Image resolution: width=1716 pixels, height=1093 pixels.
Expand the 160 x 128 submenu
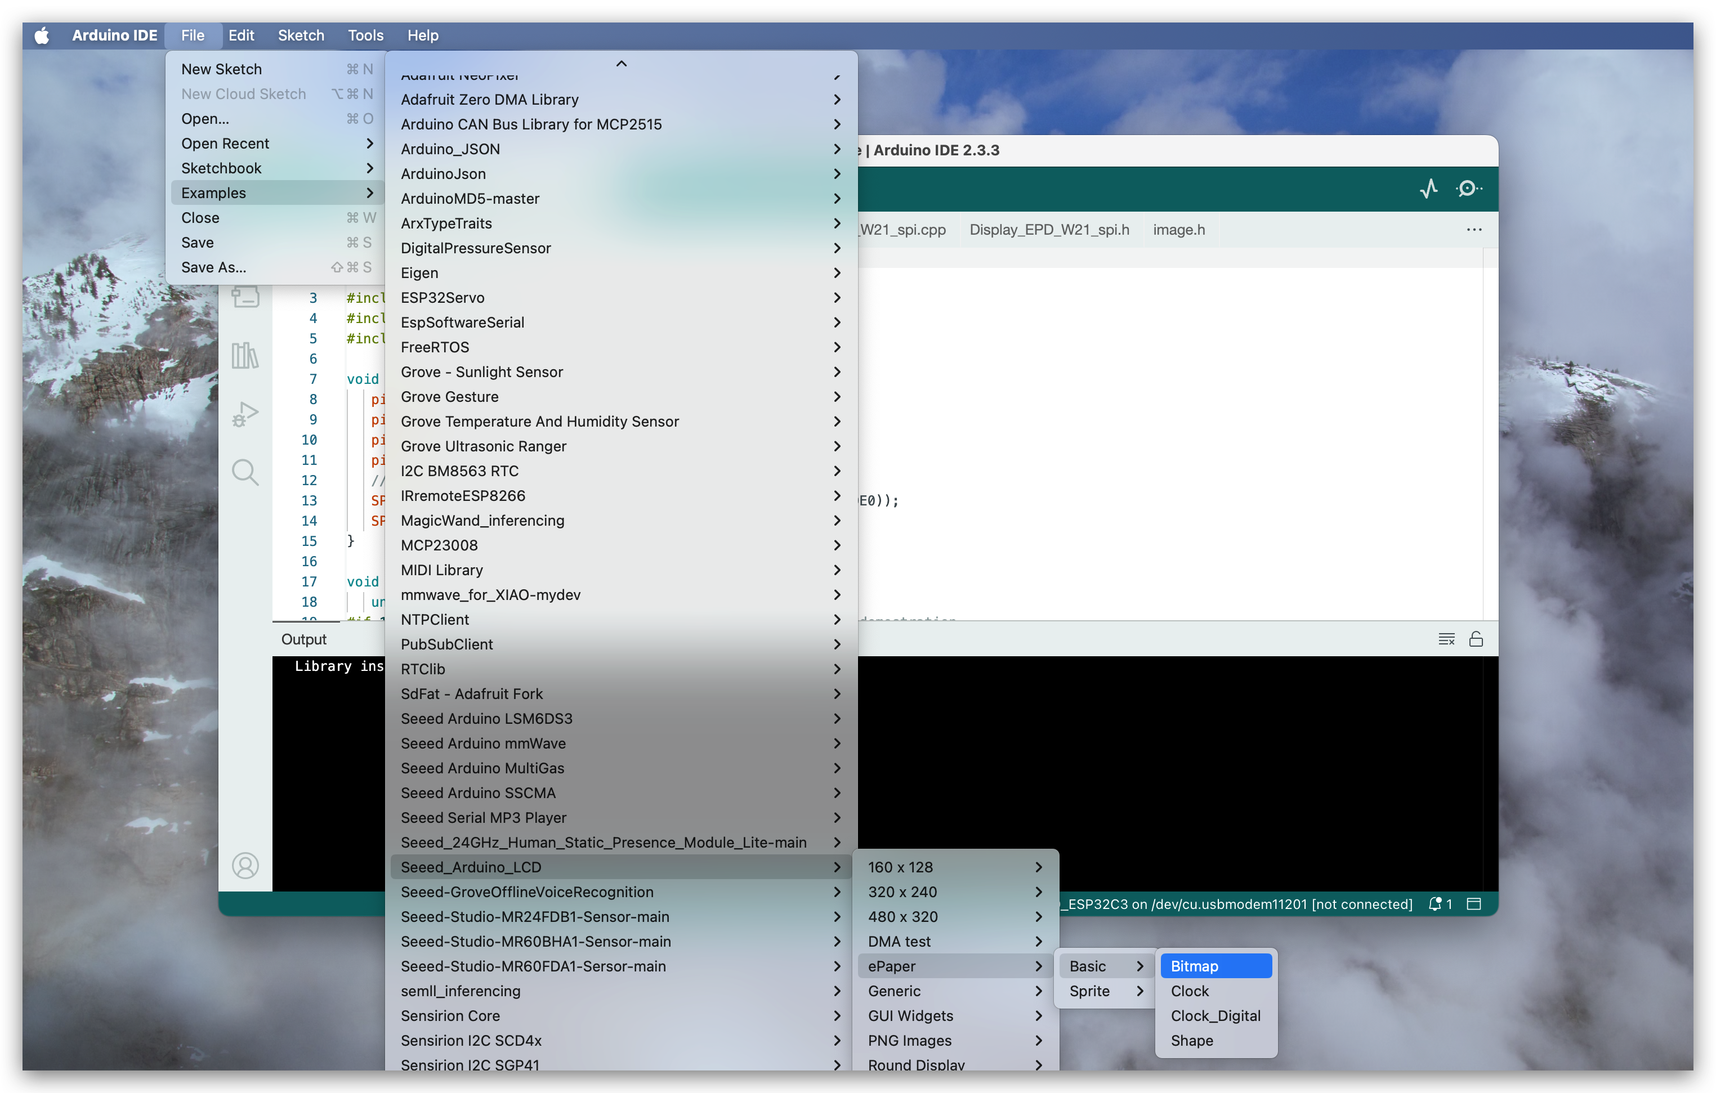955,867
